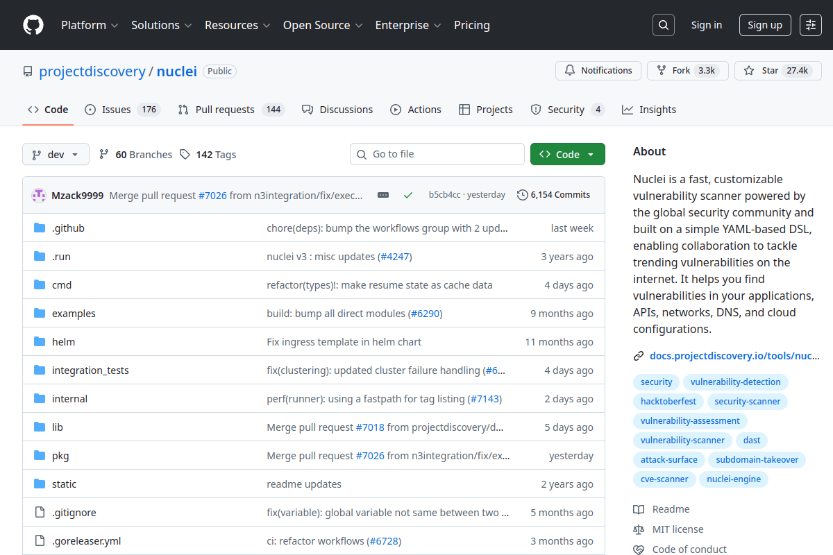Open the navbar search icon
This screenshot has width=833, height=555.
(x=663, y=24)
